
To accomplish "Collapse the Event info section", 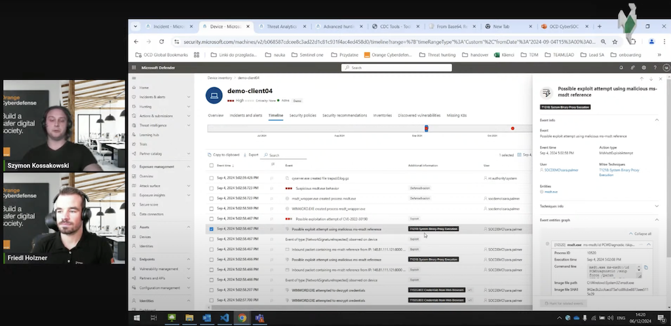I will coord(657,120).
